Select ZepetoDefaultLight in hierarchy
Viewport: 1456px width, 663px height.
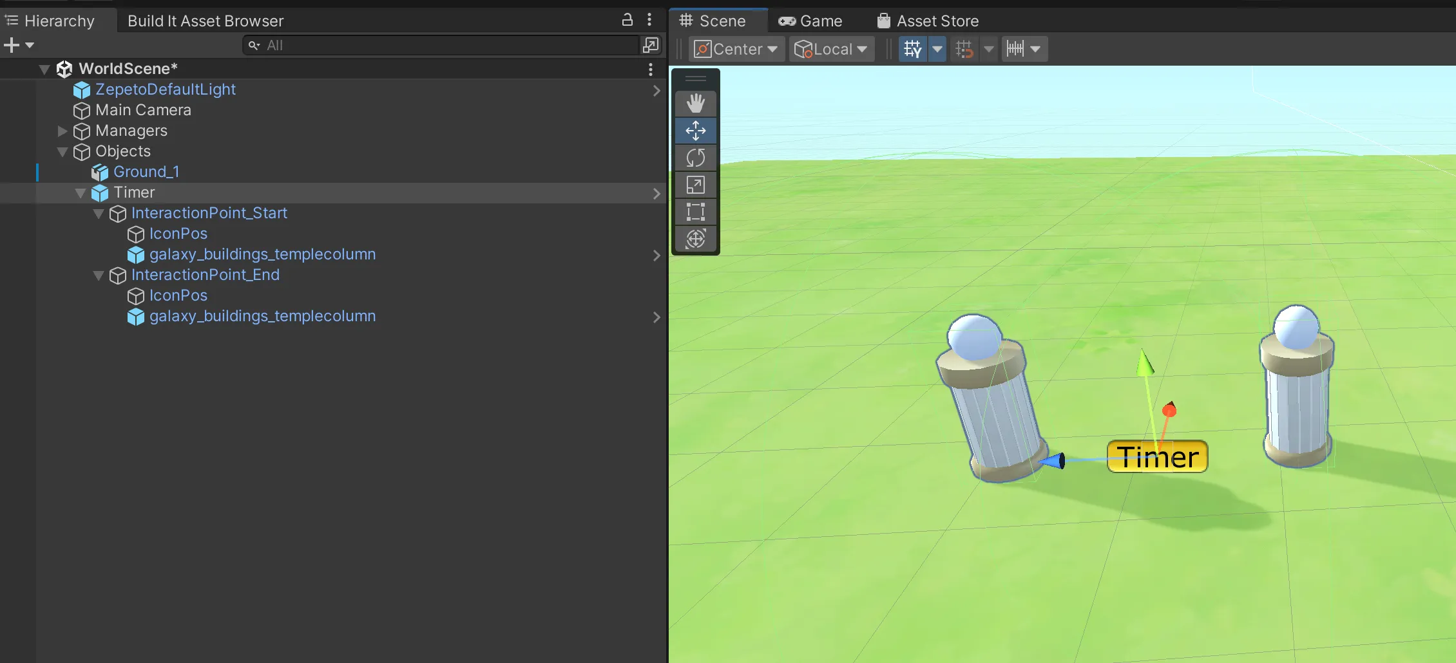pyautogui.click(x=166, y=89)
